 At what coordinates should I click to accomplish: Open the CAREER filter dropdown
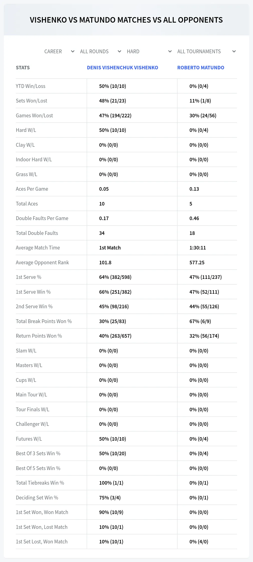59,52
